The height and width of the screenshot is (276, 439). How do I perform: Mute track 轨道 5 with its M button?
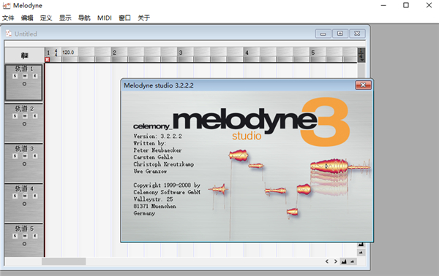(25, 236)
